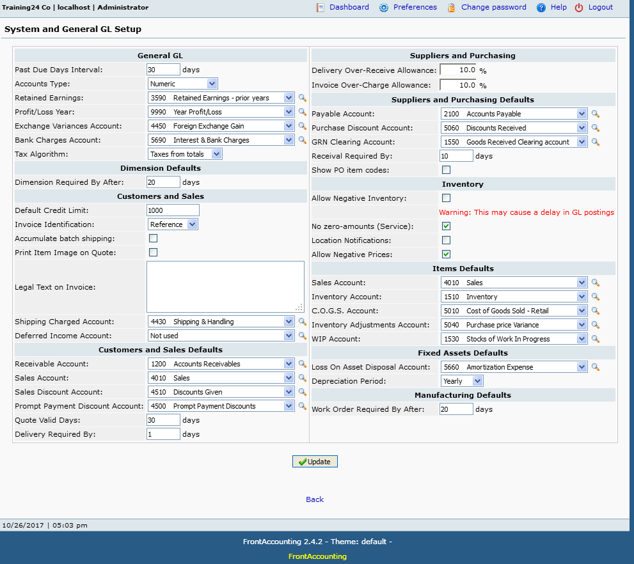Search accounts for Inventory Adjustments Account
634x564 pixels.
(x=595, y=325)
